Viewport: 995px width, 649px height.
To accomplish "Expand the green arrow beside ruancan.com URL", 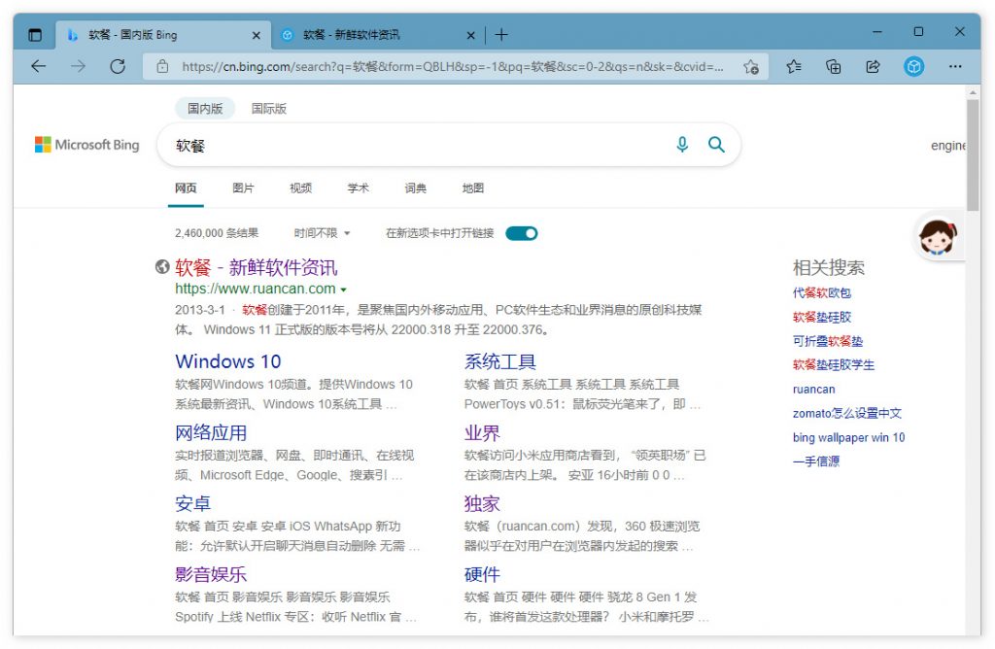I will 344,290.
